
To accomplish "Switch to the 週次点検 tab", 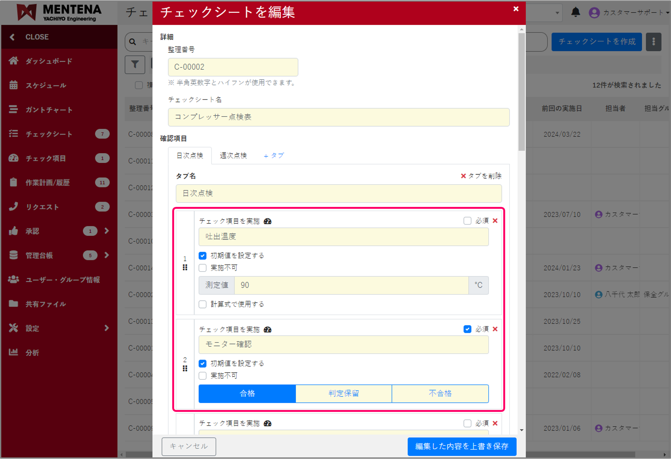I will coord(233,155).
